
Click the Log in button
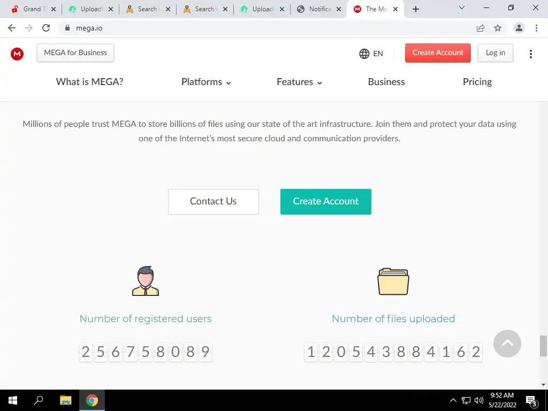(x=495, y=53)
